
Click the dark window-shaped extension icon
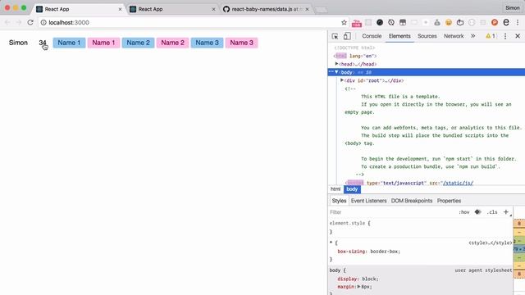pyautogui.click(x=403, y=22)
